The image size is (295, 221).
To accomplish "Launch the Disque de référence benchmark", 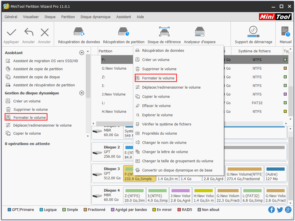I will pos(164,32).
